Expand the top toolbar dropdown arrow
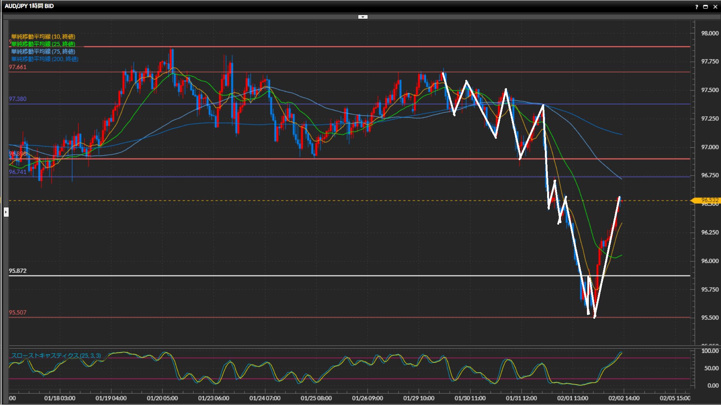The width and height of the screenshot is (721, 405). click(363, 17)
